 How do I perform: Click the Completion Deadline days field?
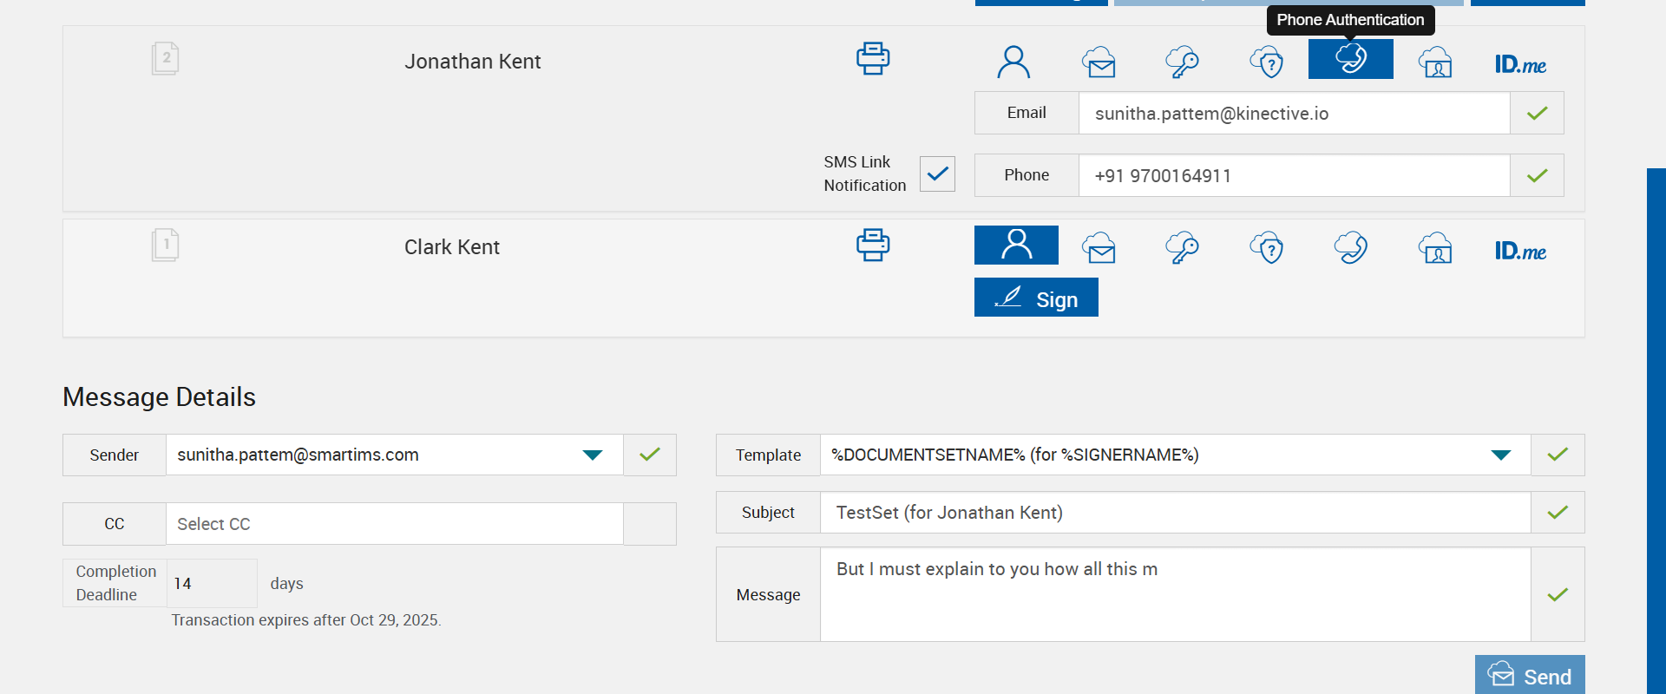pyautogui.click(x=211, y=584)
